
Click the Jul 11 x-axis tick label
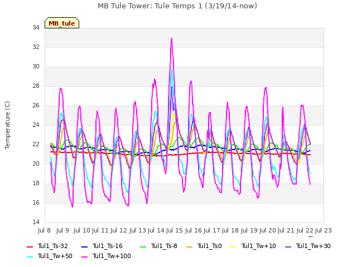tap(100, 230)
